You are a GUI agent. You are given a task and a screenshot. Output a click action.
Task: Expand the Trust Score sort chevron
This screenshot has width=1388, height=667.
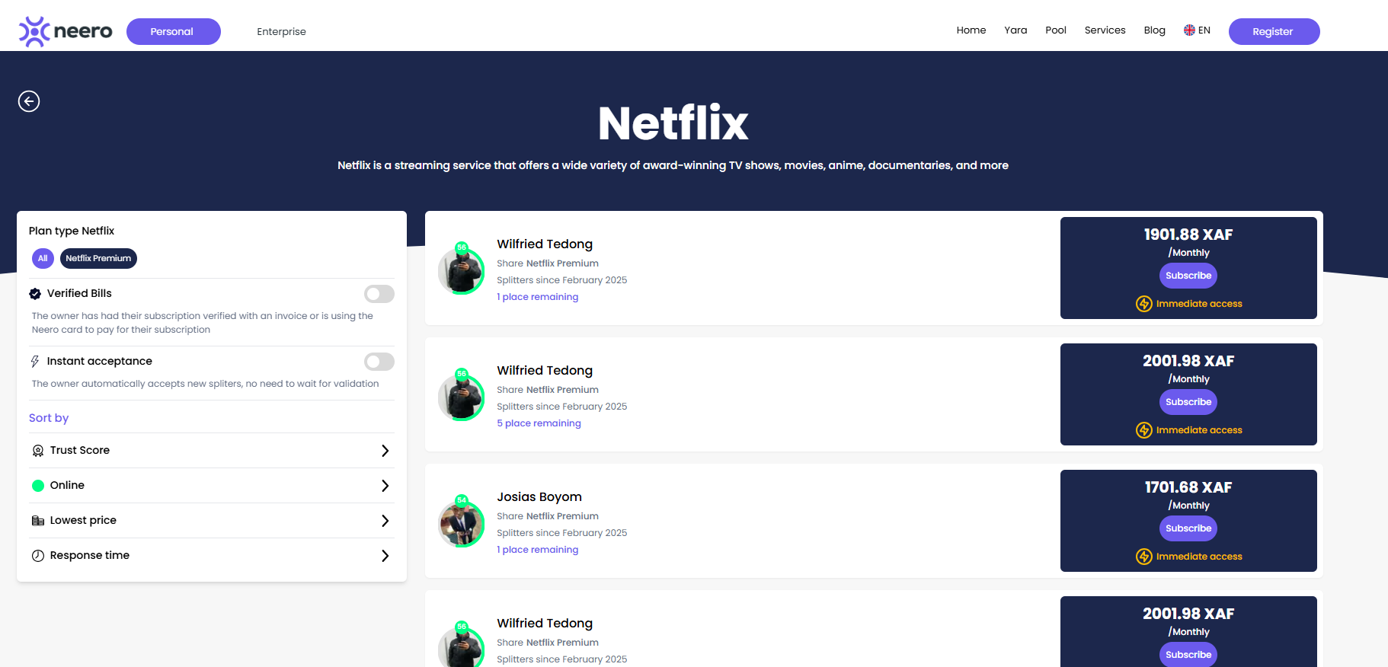point(385,451)
